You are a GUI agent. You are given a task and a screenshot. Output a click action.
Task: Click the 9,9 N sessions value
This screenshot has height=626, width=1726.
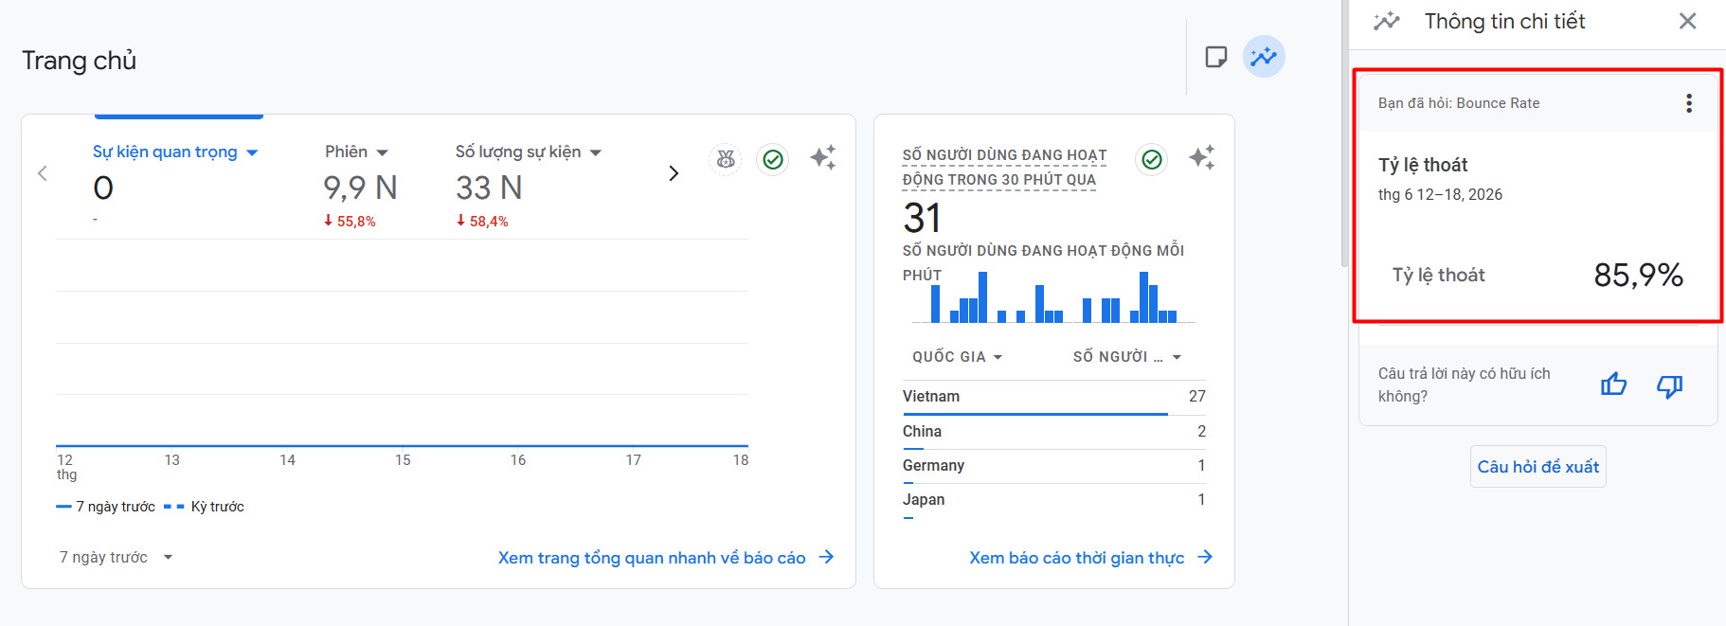point(360,188)
